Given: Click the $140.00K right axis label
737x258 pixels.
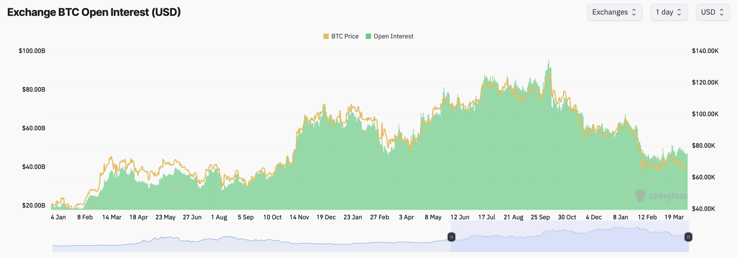Looking at the screenshot, I should 705,51.
